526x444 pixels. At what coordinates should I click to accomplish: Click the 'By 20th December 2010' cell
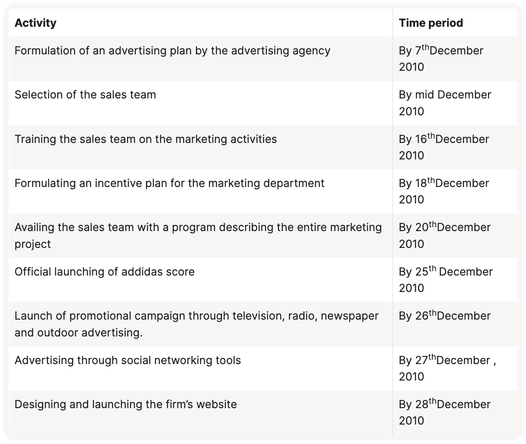click(445, 235)
